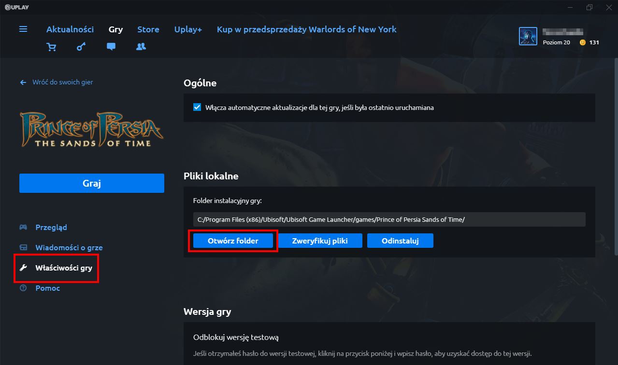This screenshot has width=618, height=365.
Task: Click the Odinstaluj button
Action: coord(400,241)
